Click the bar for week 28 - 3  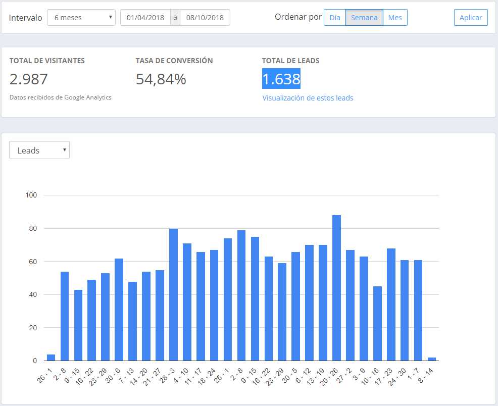[x=173, y=294]
